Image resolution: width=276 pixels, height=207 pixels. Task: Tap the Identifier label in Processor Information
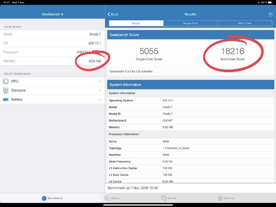[x=115, y=155]
